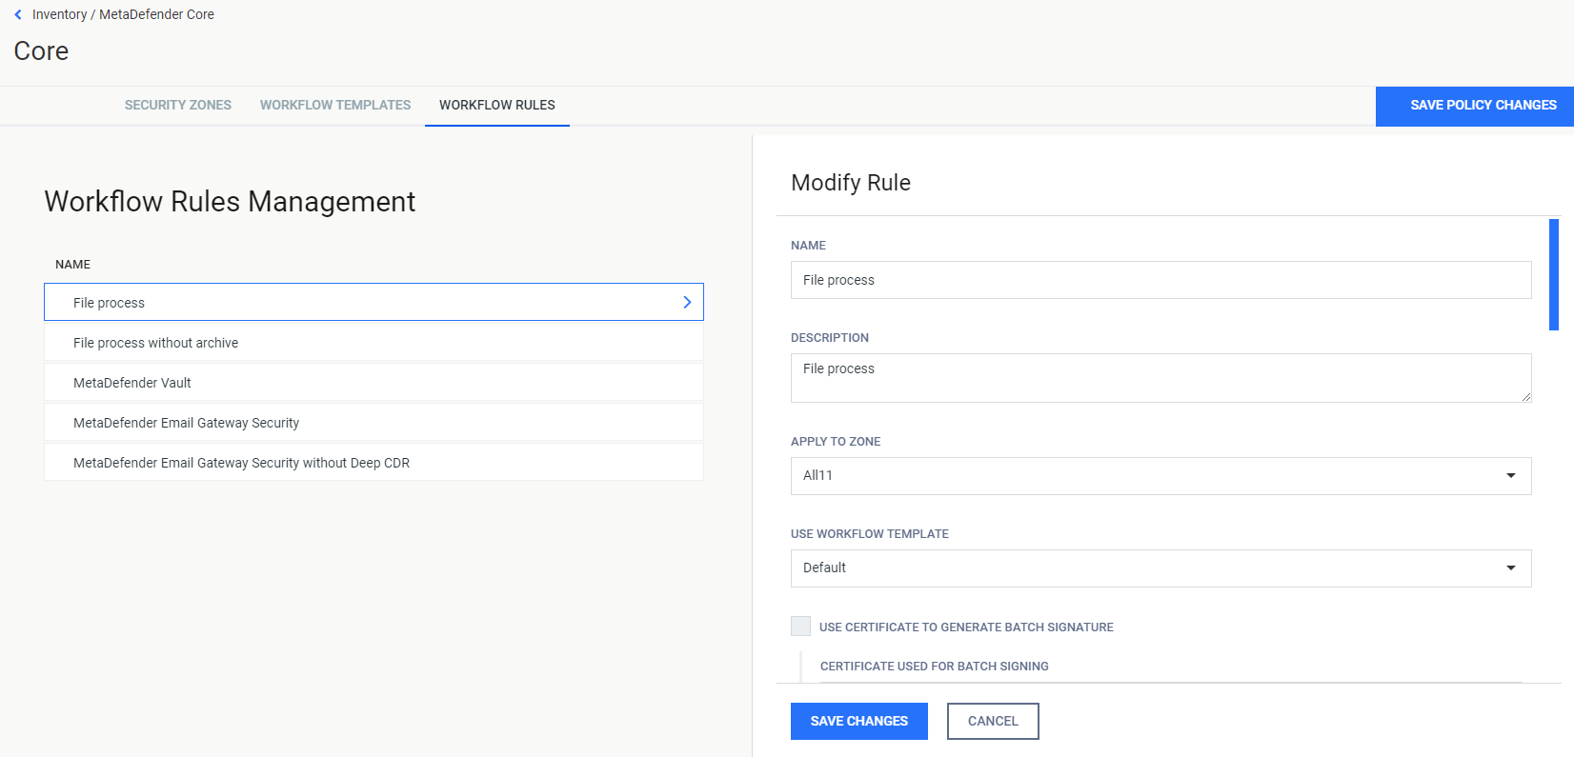This screenshot has width=1574, height=757.
Task: Switch to the Security Zones tab
Action: pyautogui.click(x=178, y=105)
